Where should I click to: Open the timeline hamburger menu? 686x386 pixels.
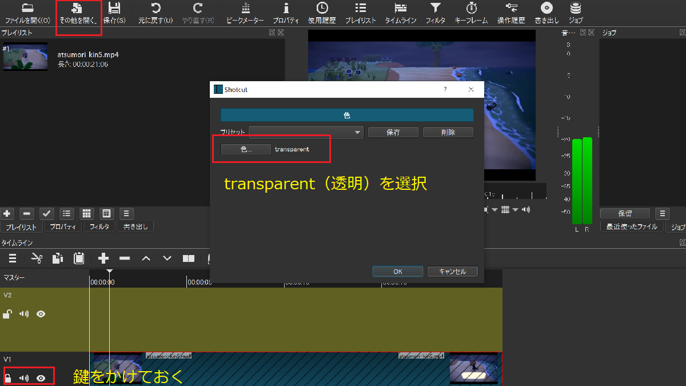tap(12, 258)
